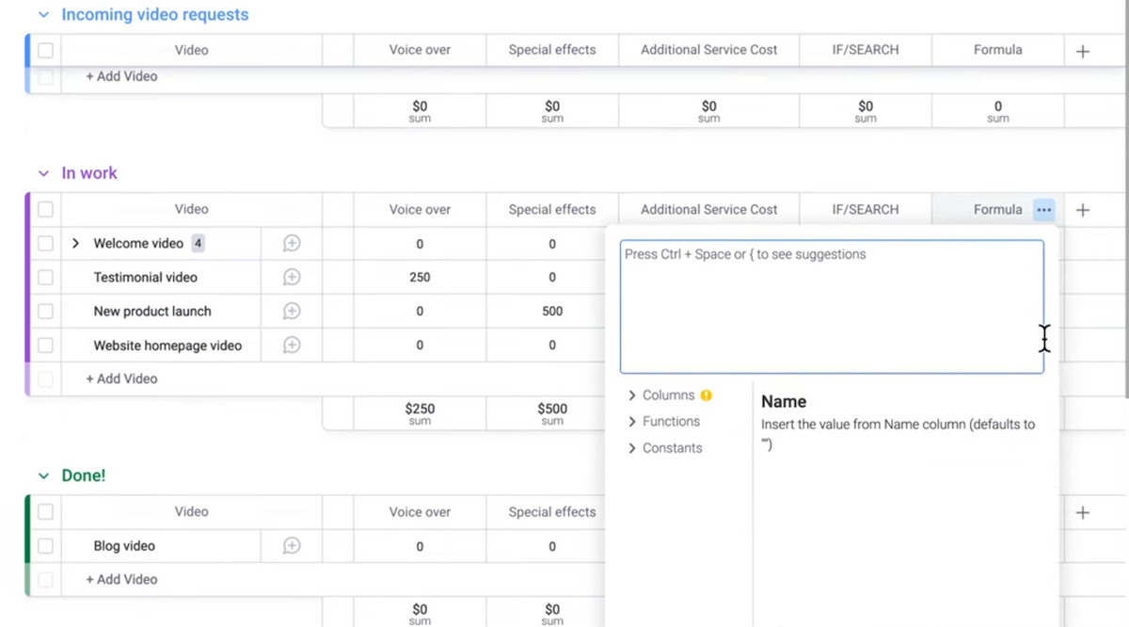Click the Formula column three-dots menu
The height and width of the screenshot is (627, 1129).
coord(1043,210)
